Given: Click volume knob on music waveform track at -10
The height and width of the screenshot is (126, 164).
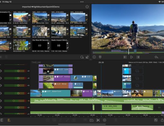Looking at the screenshot, I should point(14,101).
